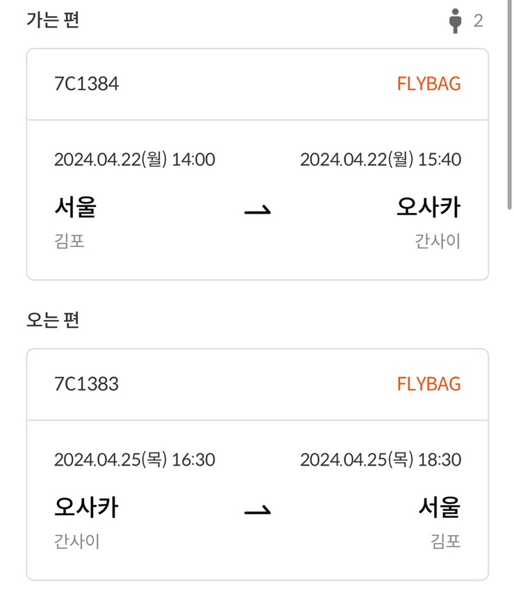Click outbound departure city 서울
Image resolution: width=514 pixels, height=592 pixels.
coord(75,207)
